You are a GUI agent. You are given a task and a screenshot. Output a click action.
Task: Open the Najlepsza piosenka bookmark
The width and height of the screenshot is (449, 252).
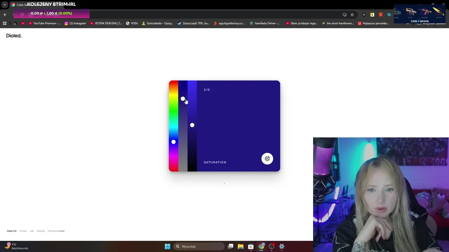click(x=374, y=23)
